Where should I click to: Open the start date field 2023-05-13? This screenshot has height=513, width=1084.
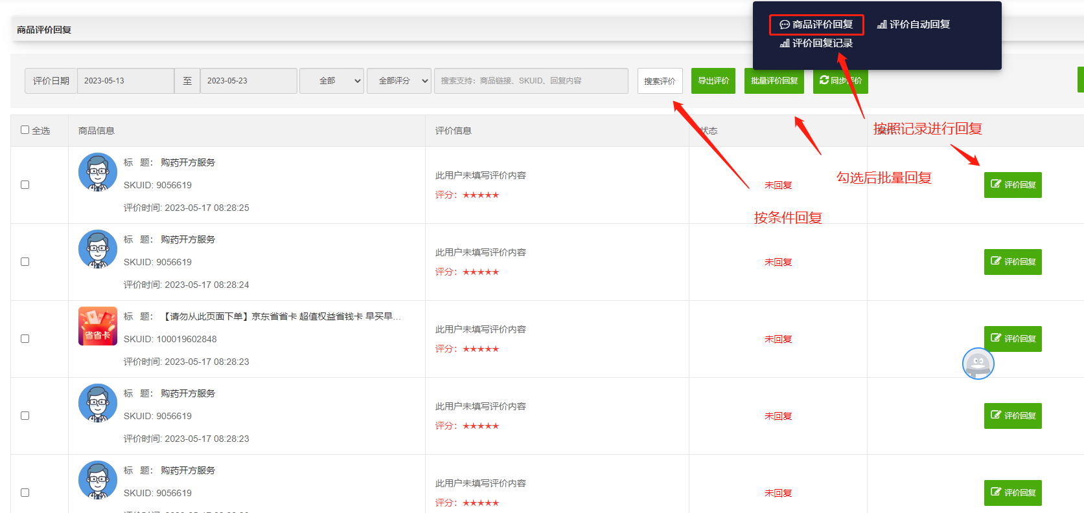coord(125,81)
